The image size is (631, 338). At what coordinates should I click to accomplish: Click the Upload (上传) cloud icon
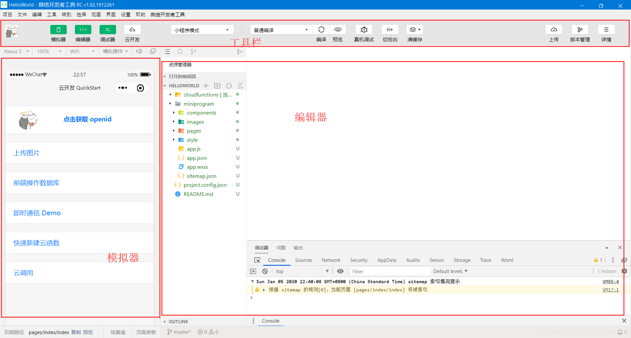(x=554, y=30)
